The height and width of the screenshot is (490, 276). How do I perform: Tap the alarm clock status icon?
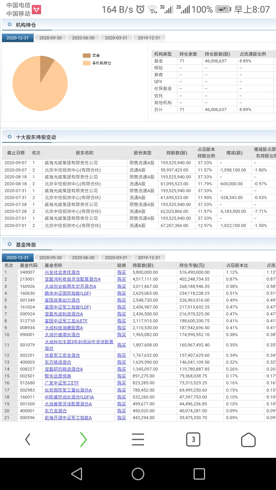point(140,9)
